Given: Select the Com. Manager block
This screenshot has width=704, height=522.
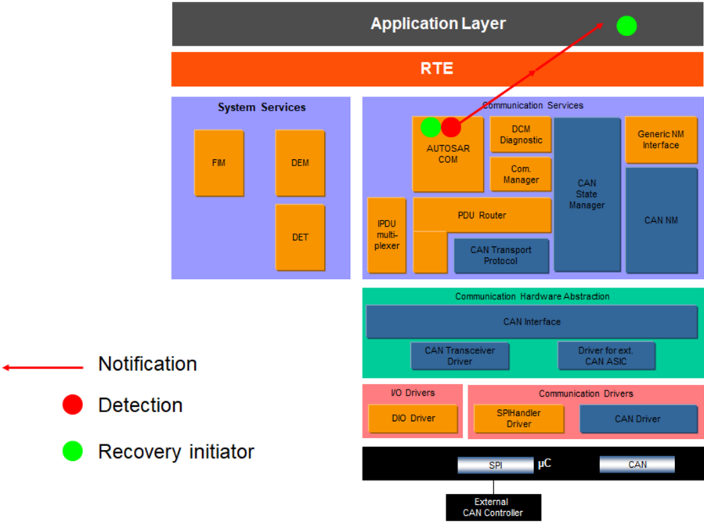Looking at the screenshot, I should click(521, 174).
